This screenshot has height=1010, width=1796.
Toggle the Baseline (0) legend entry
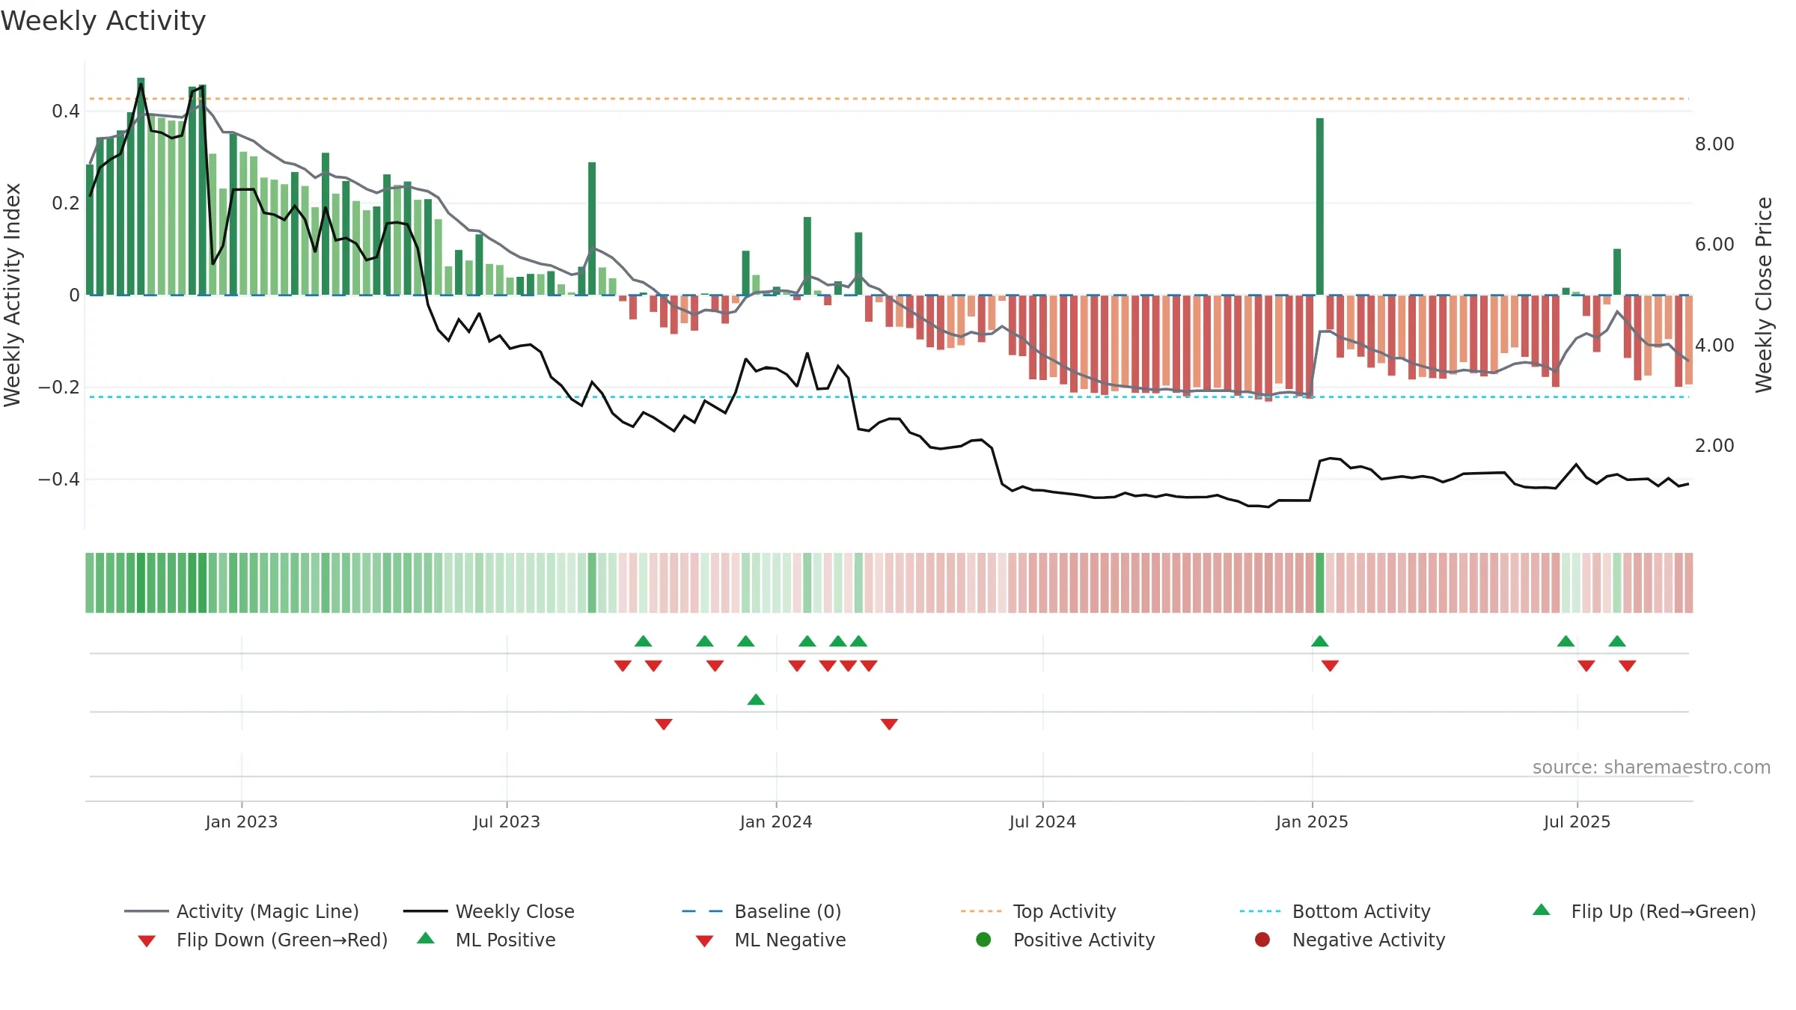coord(762,911)
